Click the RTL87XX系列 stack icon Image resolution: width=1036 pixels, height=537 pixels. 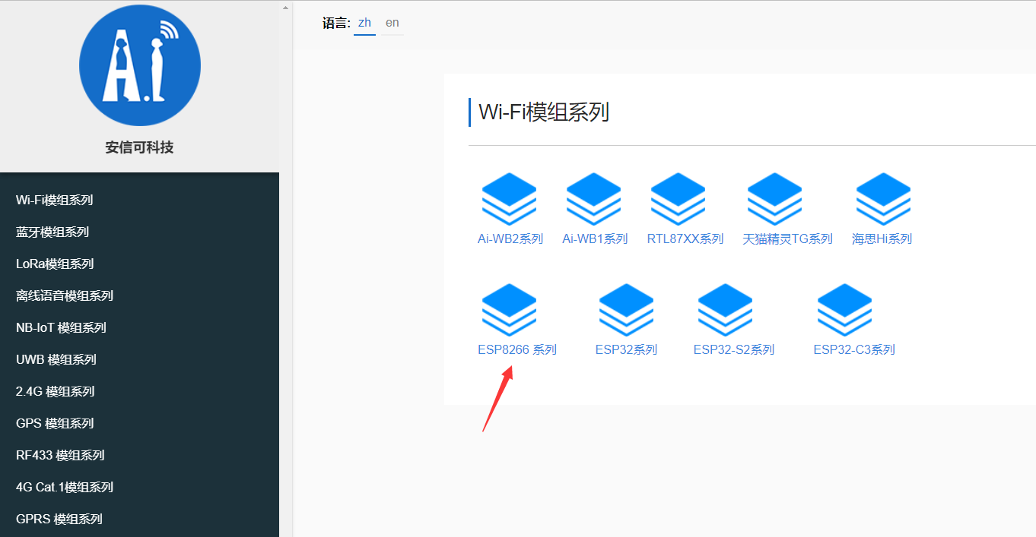[678, 200]
